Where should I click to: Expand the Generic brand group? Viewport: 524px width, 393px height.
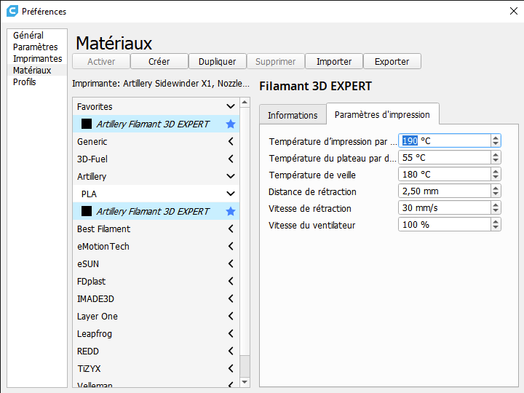pos(231,141)
